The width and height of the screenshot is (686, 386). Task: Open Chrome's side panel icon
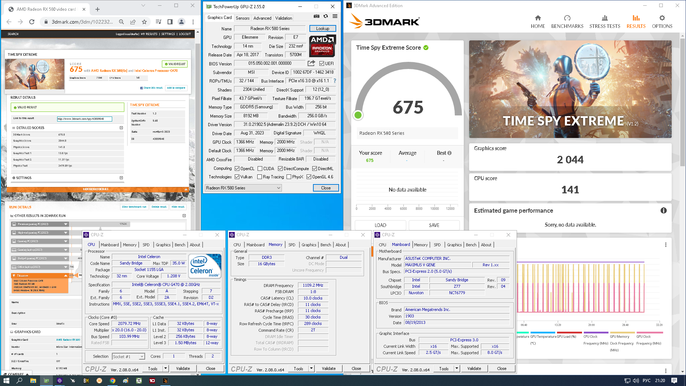[x=170, y=22]
